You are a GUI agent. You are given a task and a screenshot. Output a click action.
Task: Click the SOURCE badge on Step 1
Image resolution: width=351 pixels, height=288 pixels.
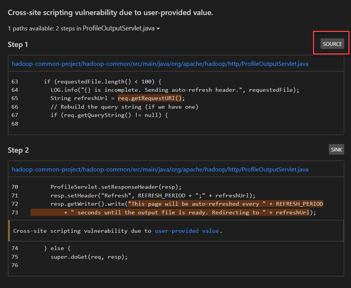[332, 44]
